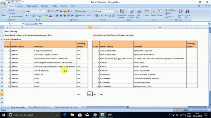Decrease font size with Shrink Font
The image size is (211, 118).
click(52, 11)
